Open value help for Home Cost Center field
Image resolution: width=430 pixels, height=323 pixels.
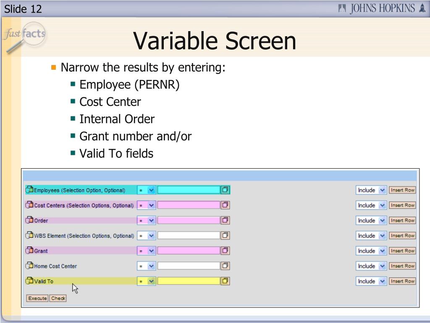tap(225, 266)
